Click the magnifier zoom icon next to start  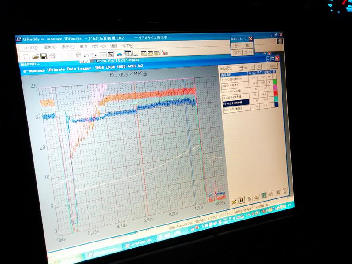tap(260, 67)
